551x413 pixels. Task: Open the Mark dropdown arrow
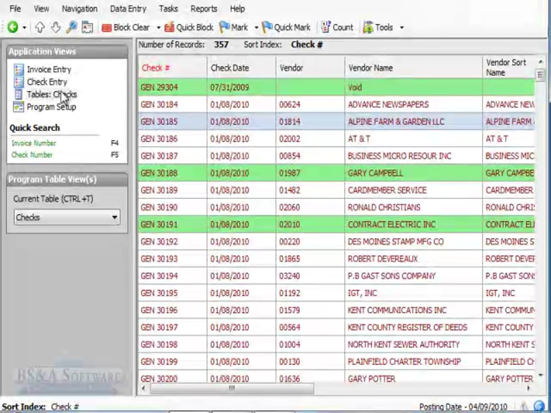[x=256, y=28]
